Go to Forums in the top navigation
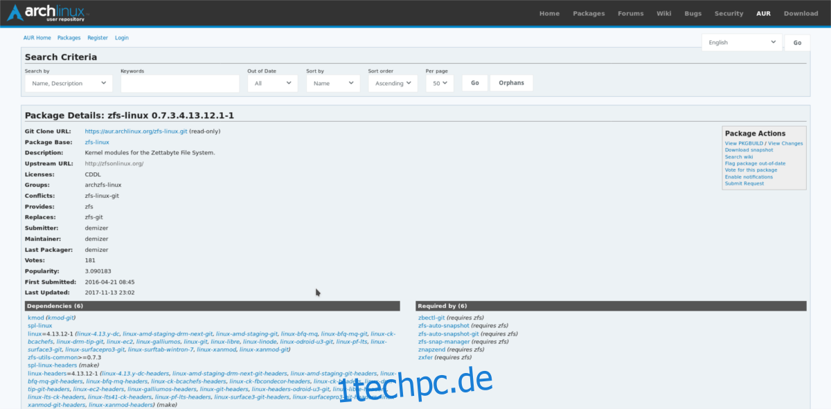The height and width of the screenshot is (409, 831). 631,13
